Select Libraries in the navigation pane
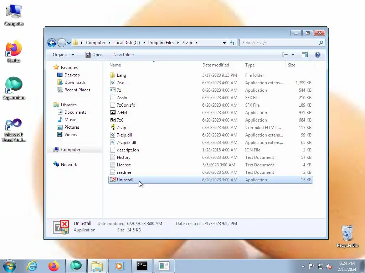Viewport: 365px width, 273px height. coord(69,105)
